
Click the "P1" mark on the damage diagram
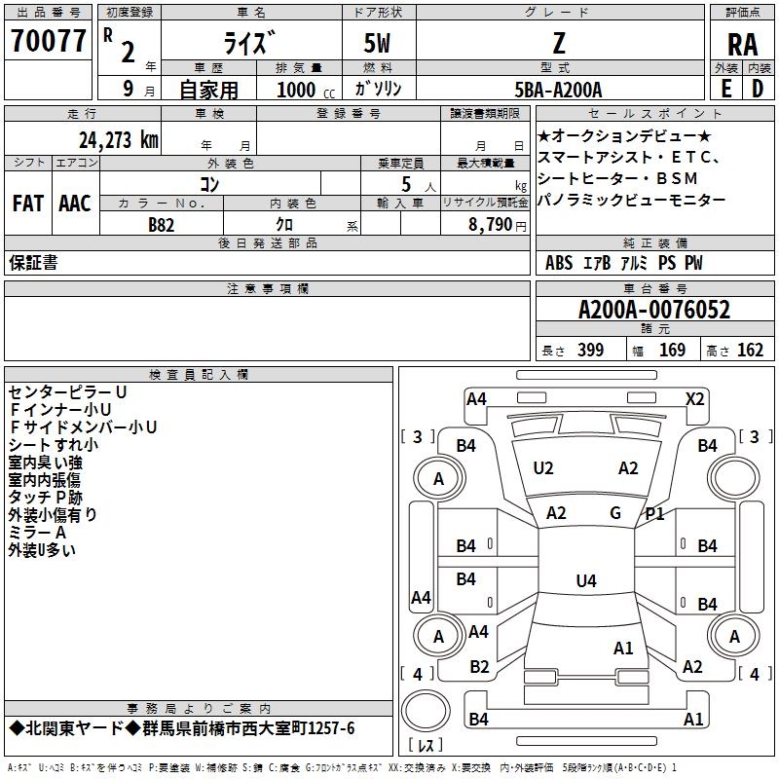[654, 514]
